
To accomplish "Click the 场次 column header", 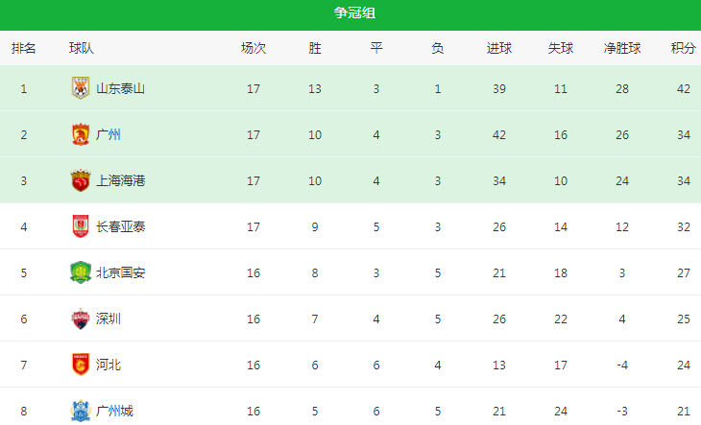I will click(x=254, y=48).
